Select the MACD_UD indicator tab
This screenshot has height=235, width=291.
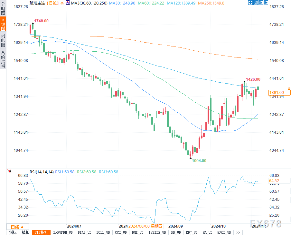(224, 232)
